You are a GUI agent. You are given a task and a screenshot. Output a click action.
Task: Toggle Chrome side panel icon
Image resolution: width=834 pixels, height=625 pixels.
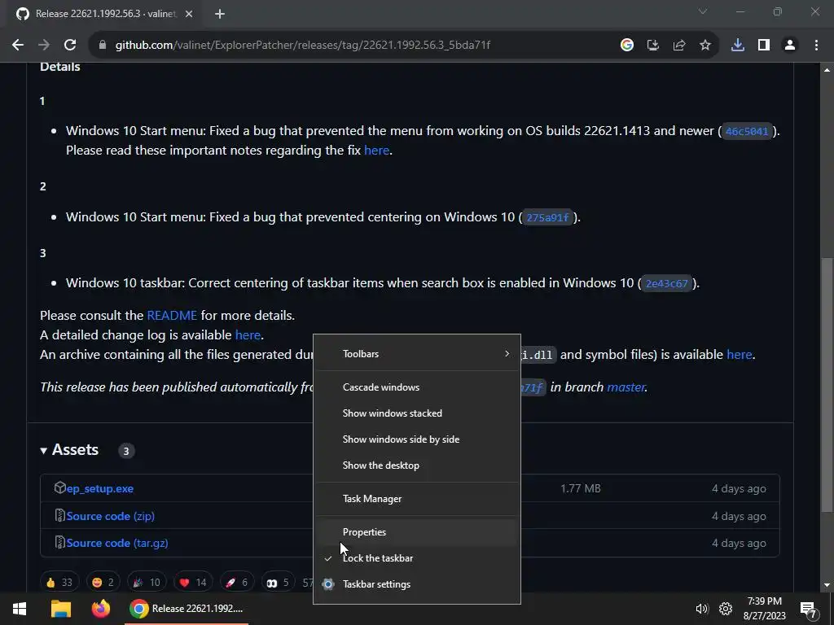tap(764, 46)
